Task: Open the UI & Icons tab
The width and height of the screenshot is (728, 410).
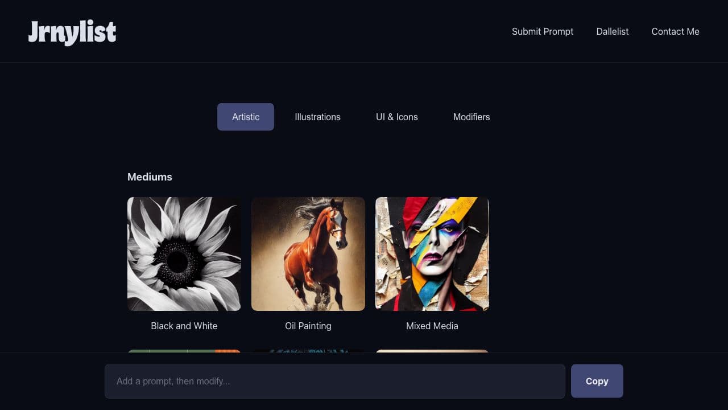Action: [x=397, y=117]
